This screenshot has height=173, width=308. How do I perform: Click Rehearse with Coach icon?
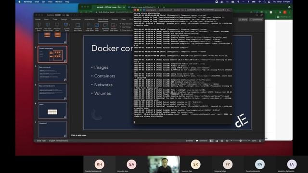(x=78, y=25)
